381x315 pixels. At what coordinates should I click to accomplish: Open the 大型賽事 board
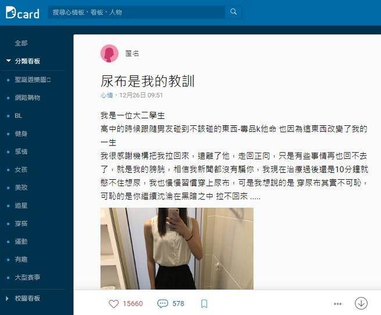[x=27, y=277]
